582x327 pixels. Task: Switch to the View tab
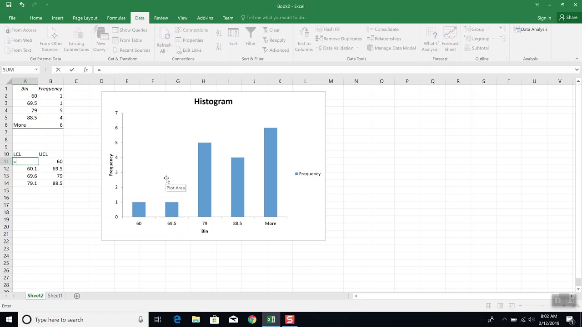182,18
